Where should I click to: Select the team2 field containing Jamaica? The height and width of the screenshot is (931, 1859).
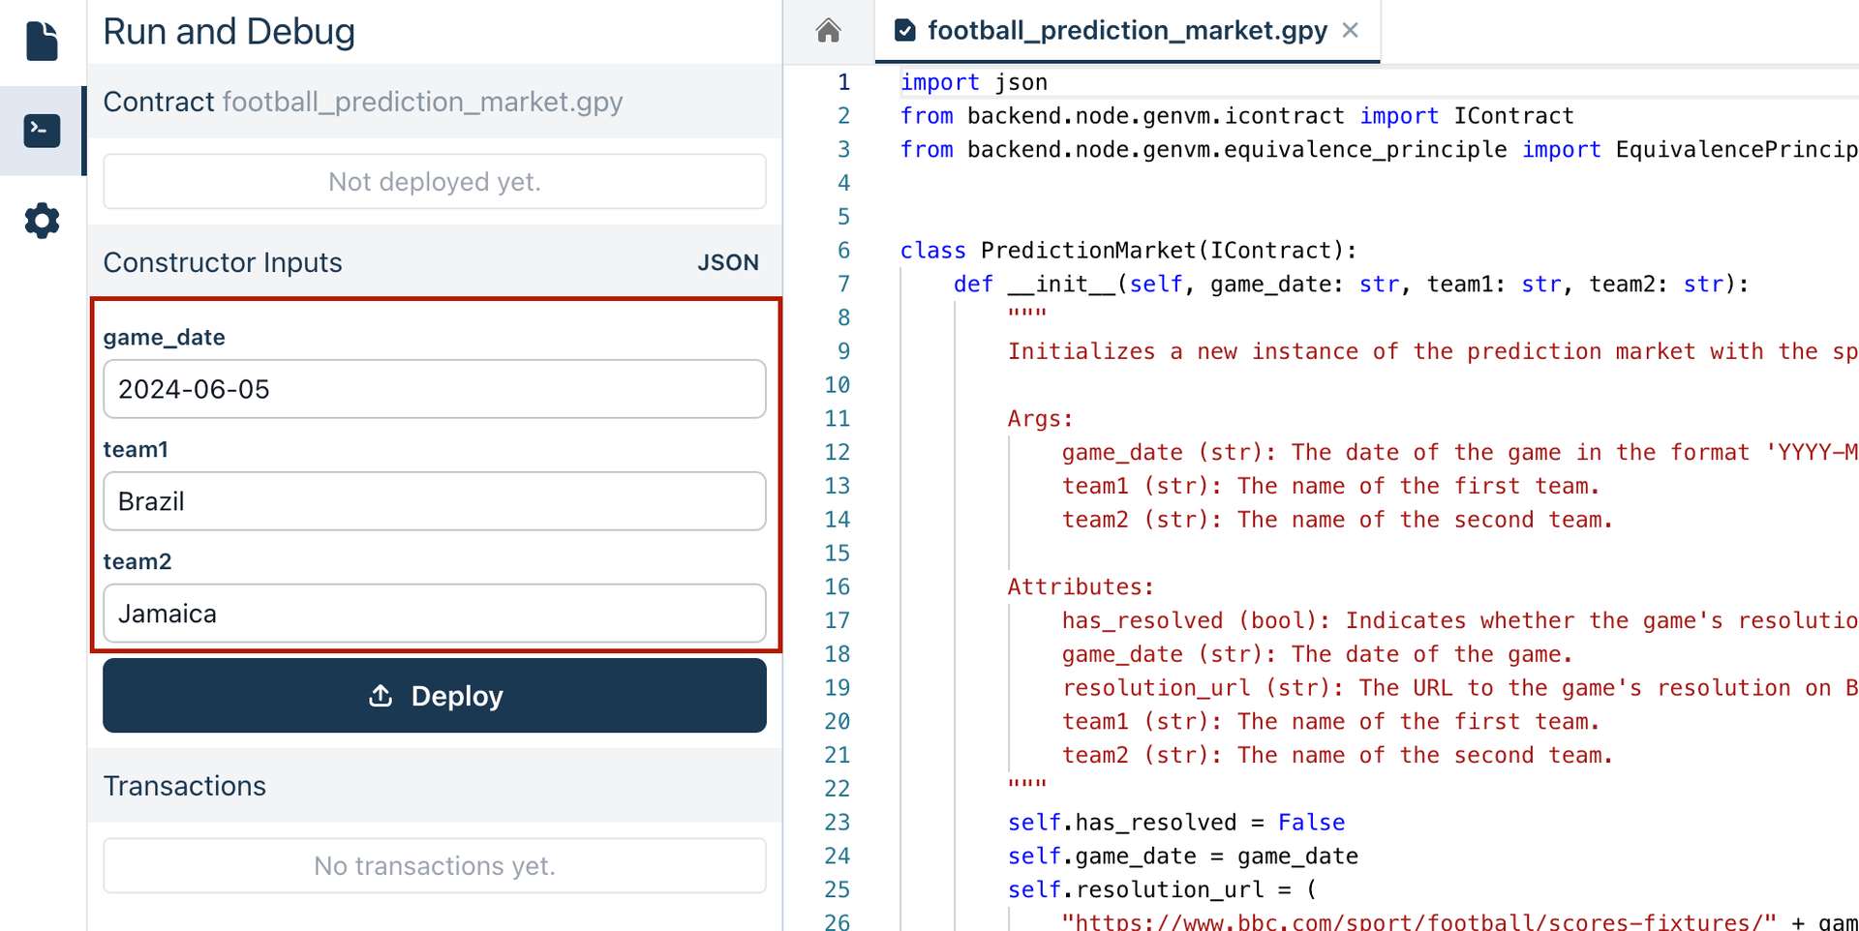pos(434,614)
